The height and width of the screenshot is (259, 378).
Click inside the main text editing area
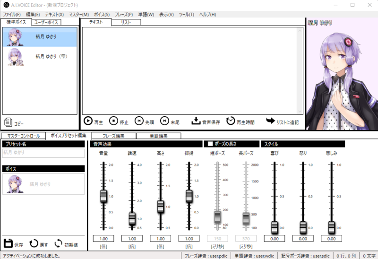(190, 71)
